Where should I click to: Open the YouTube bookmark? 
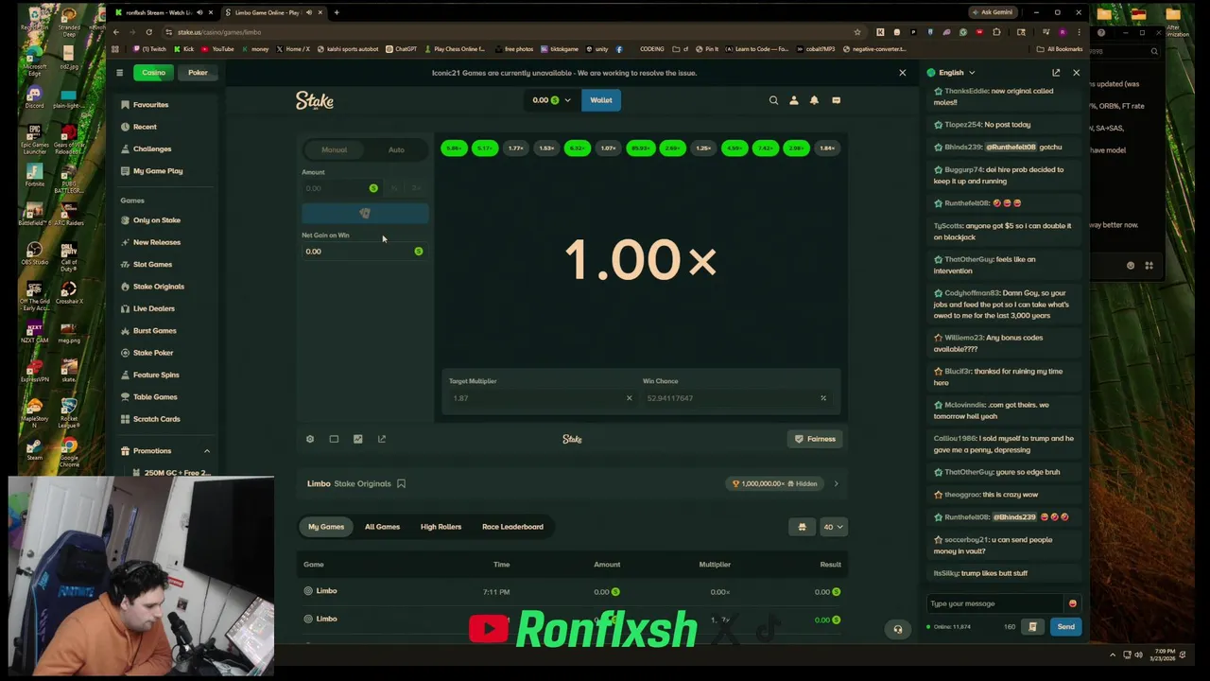(x=217, y=49)
